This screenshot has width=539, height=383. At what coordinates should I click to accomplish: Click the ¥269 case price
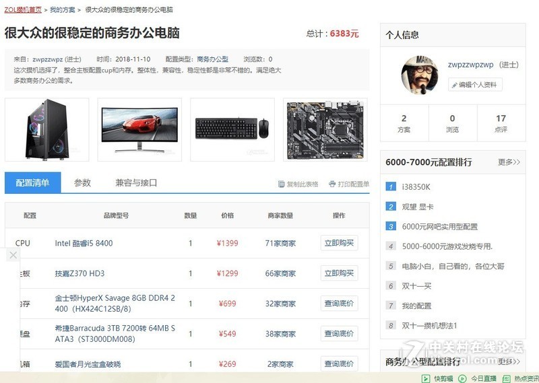tap(227, 364)
